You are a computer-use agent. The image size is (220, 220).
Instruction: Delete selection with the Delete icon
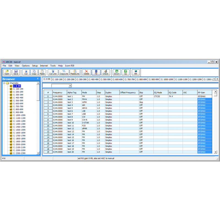86,72
